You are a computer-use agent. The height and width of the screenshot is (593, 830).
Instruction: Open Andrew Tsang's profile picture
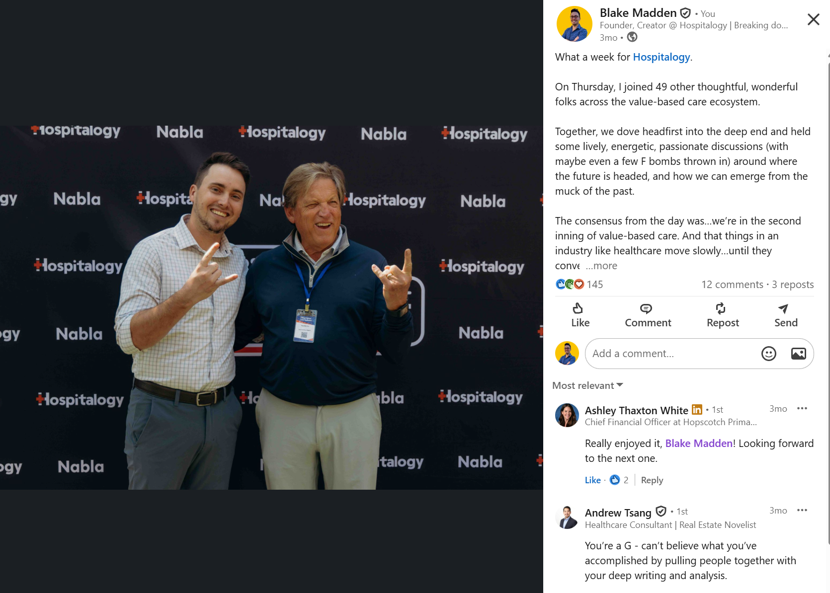click(567, 518)
